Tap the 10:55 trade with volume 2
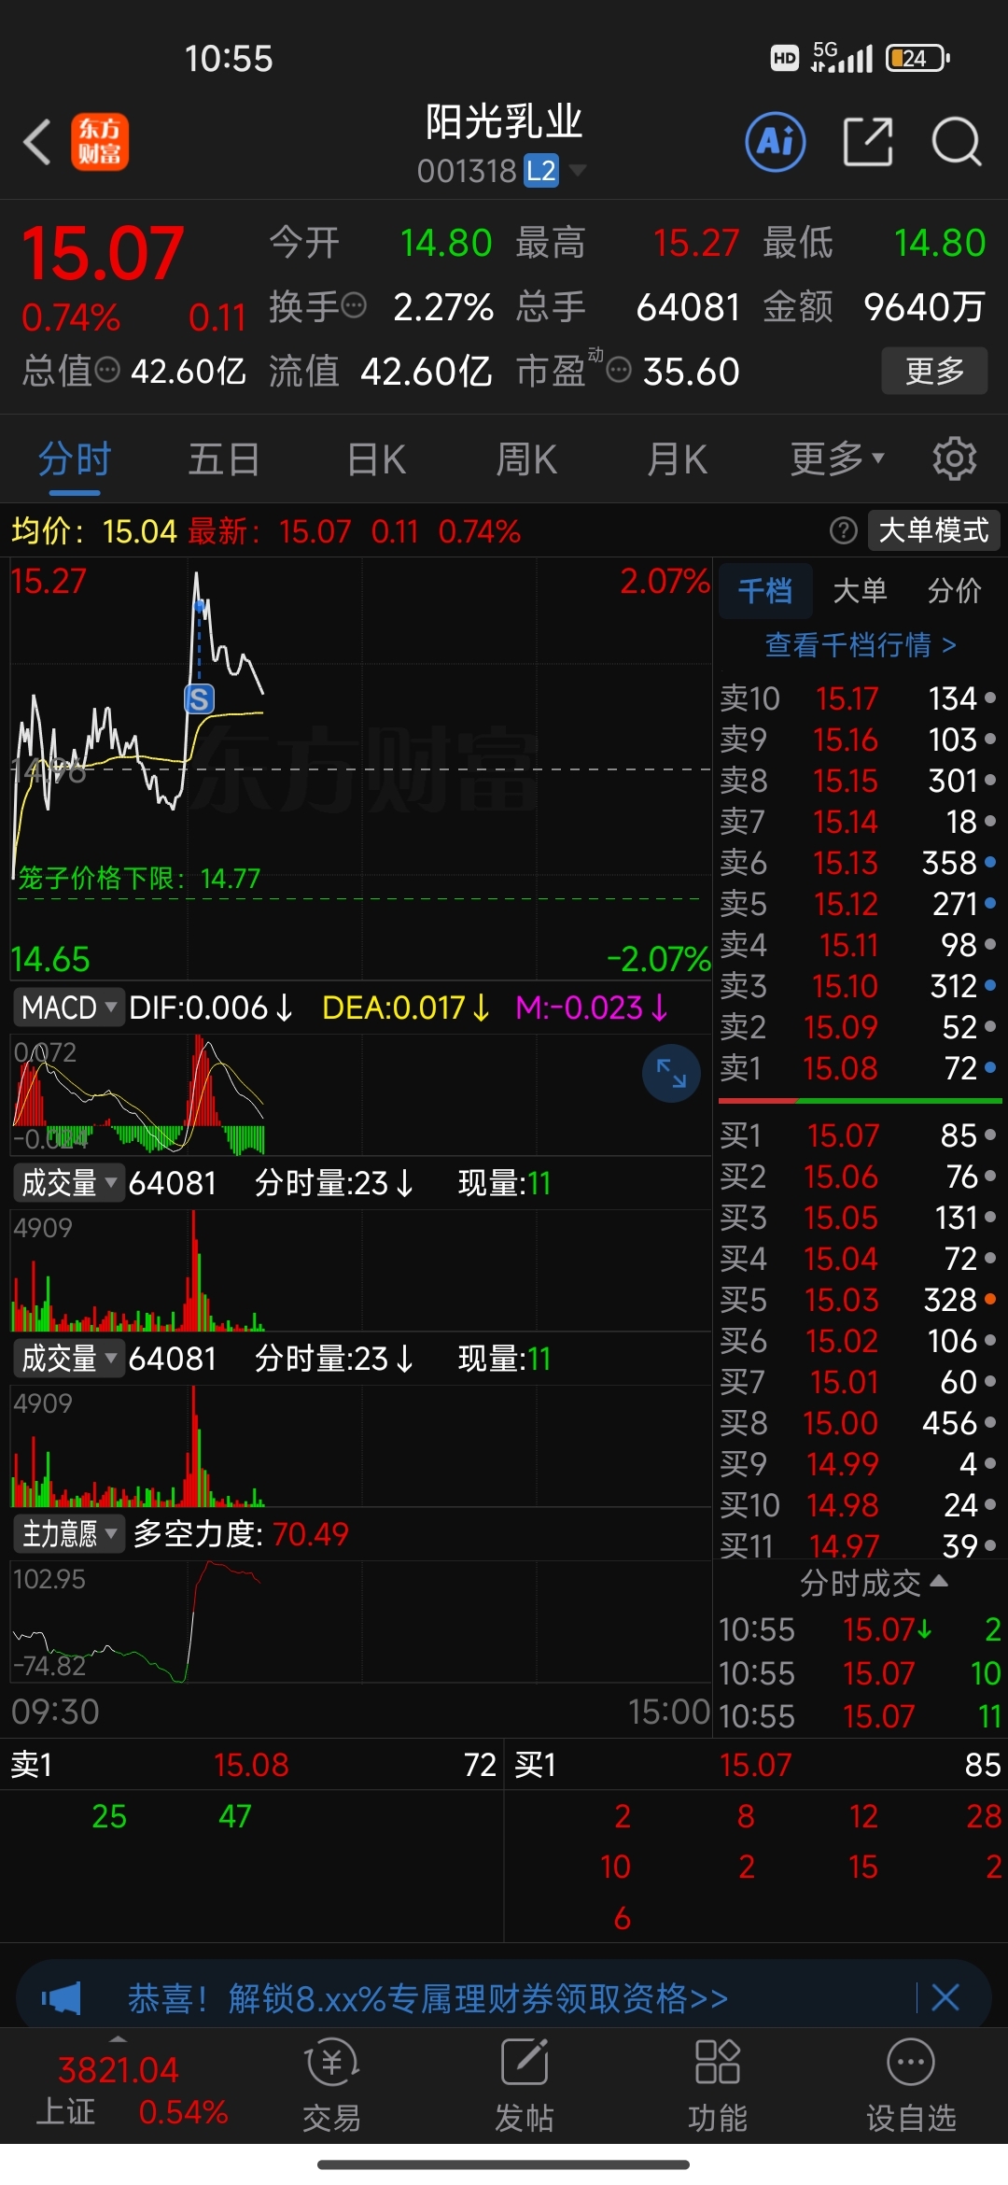Image resolution: width=1008 pixels, height=2185 pixels. pyautogui.click(x=859, y=1629)
